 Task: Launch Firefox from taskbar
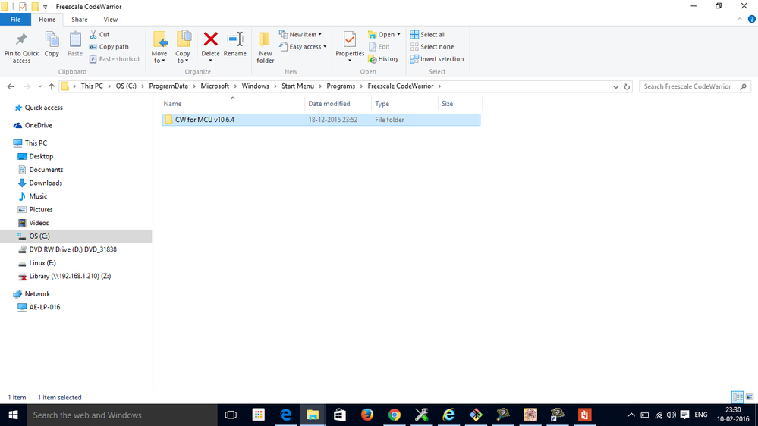coord(367,415)
